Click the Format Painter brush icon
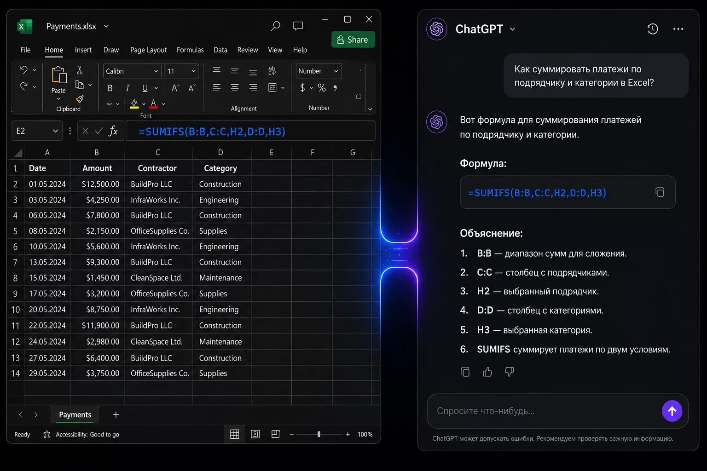 (x=80, y=99)
